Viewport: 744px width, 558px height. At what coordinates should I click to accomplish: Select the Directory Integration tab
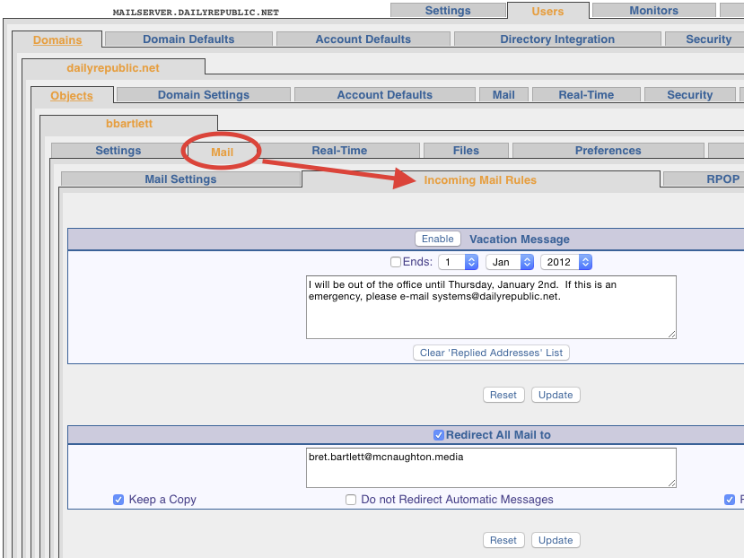pos(557,39)
